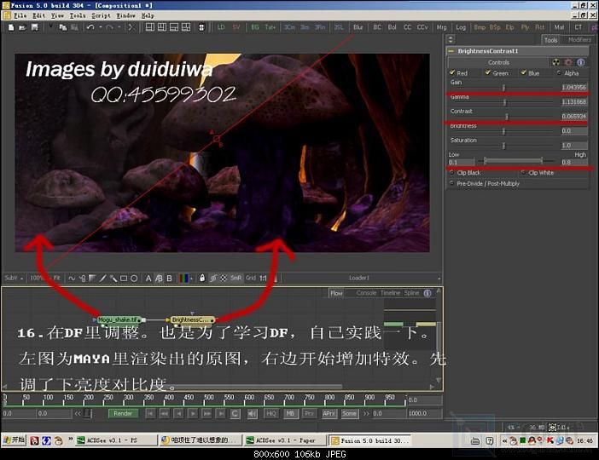Save the composition with the disk icon
The width and height of the screenshot is (599, 460).
tap(35, 27)
